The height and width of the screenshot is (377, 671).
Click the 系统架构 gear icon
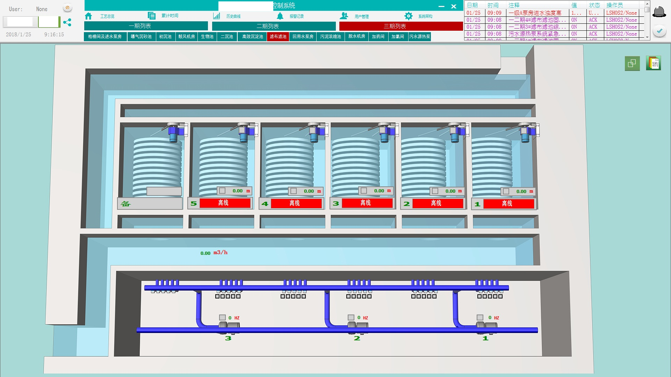point(408,16)
